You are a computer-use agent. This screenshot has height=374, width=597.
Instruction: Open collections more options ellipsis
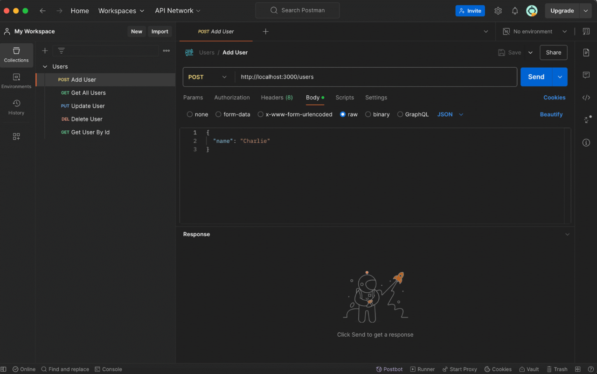(x=167, y=50)
